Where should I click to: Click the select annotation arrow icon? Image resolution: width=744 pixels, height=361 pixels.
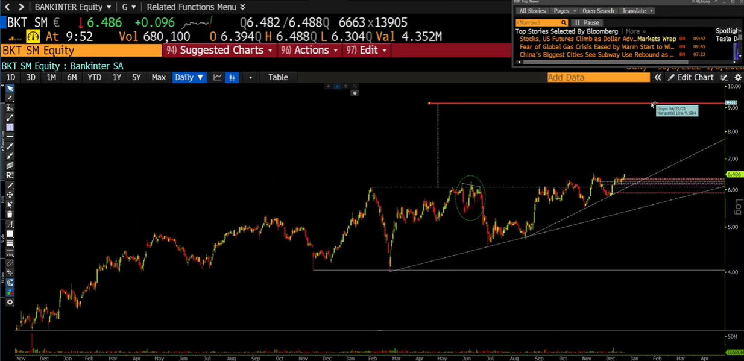coord(10,204)
